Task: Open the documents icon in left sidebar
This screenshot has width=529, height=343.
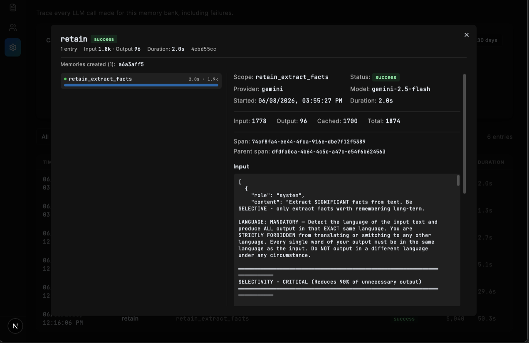Action: pyautogui.click(x=13, y=7)
